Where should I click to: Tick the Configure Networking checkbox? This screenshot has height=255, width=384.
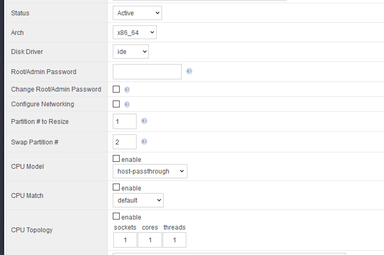[x=117, y=104]
